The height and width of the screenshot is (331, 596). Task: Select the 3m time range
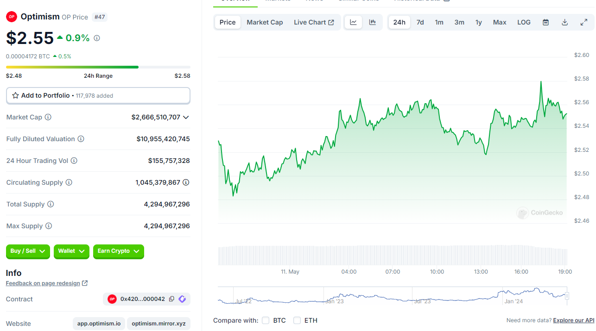point(459,22)
